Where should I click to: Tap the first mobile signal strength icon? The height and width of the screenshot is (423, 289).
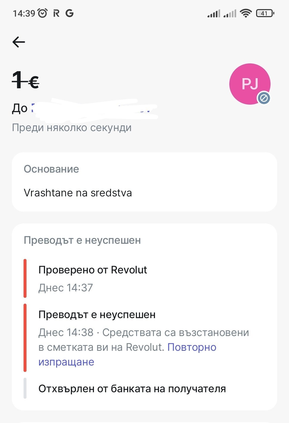[214, 13]
